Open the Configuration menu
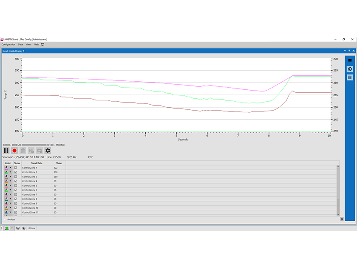 point(8,44)
